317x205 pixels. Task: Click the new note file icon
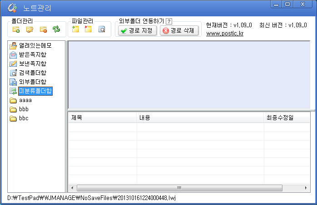[75, 29]
